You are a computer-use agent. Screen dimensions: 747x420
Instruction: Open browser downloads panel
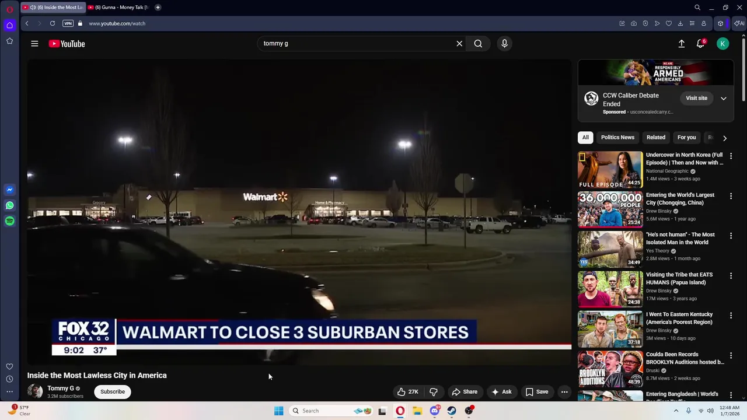point(680,23)
